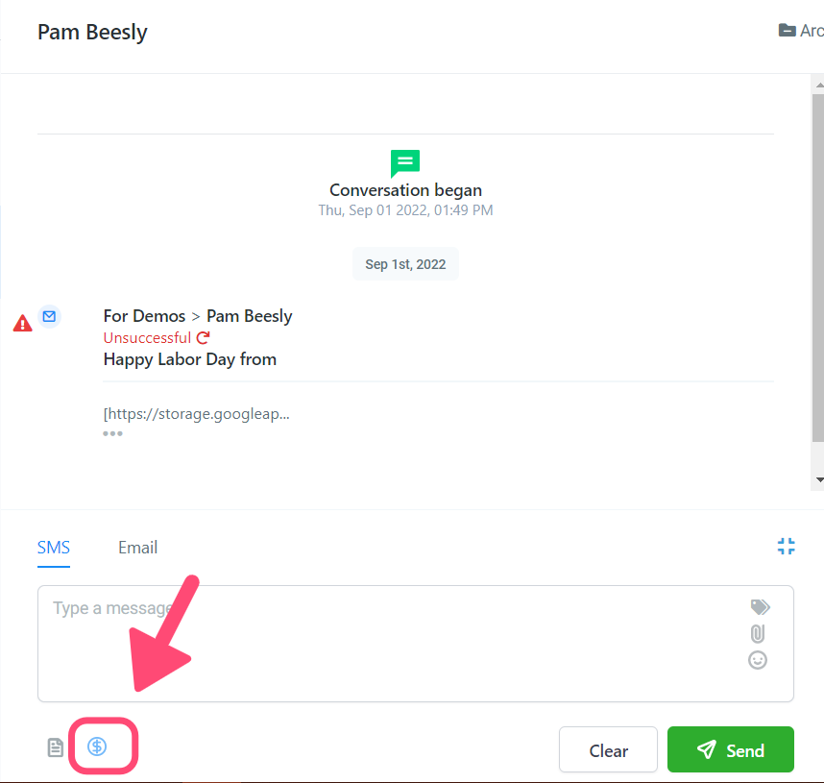Archive the conversation with the folder button
The width and height of the screenshot is (824, 783).
801,31
